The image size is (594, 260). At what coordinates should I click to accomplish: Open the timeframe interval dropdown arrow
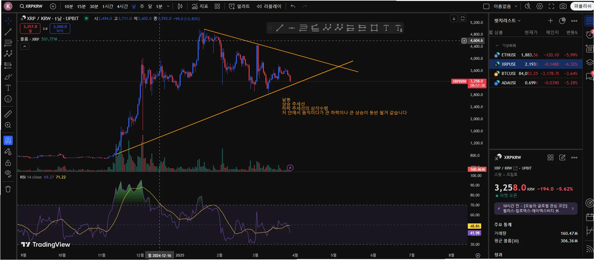[168, 6]
